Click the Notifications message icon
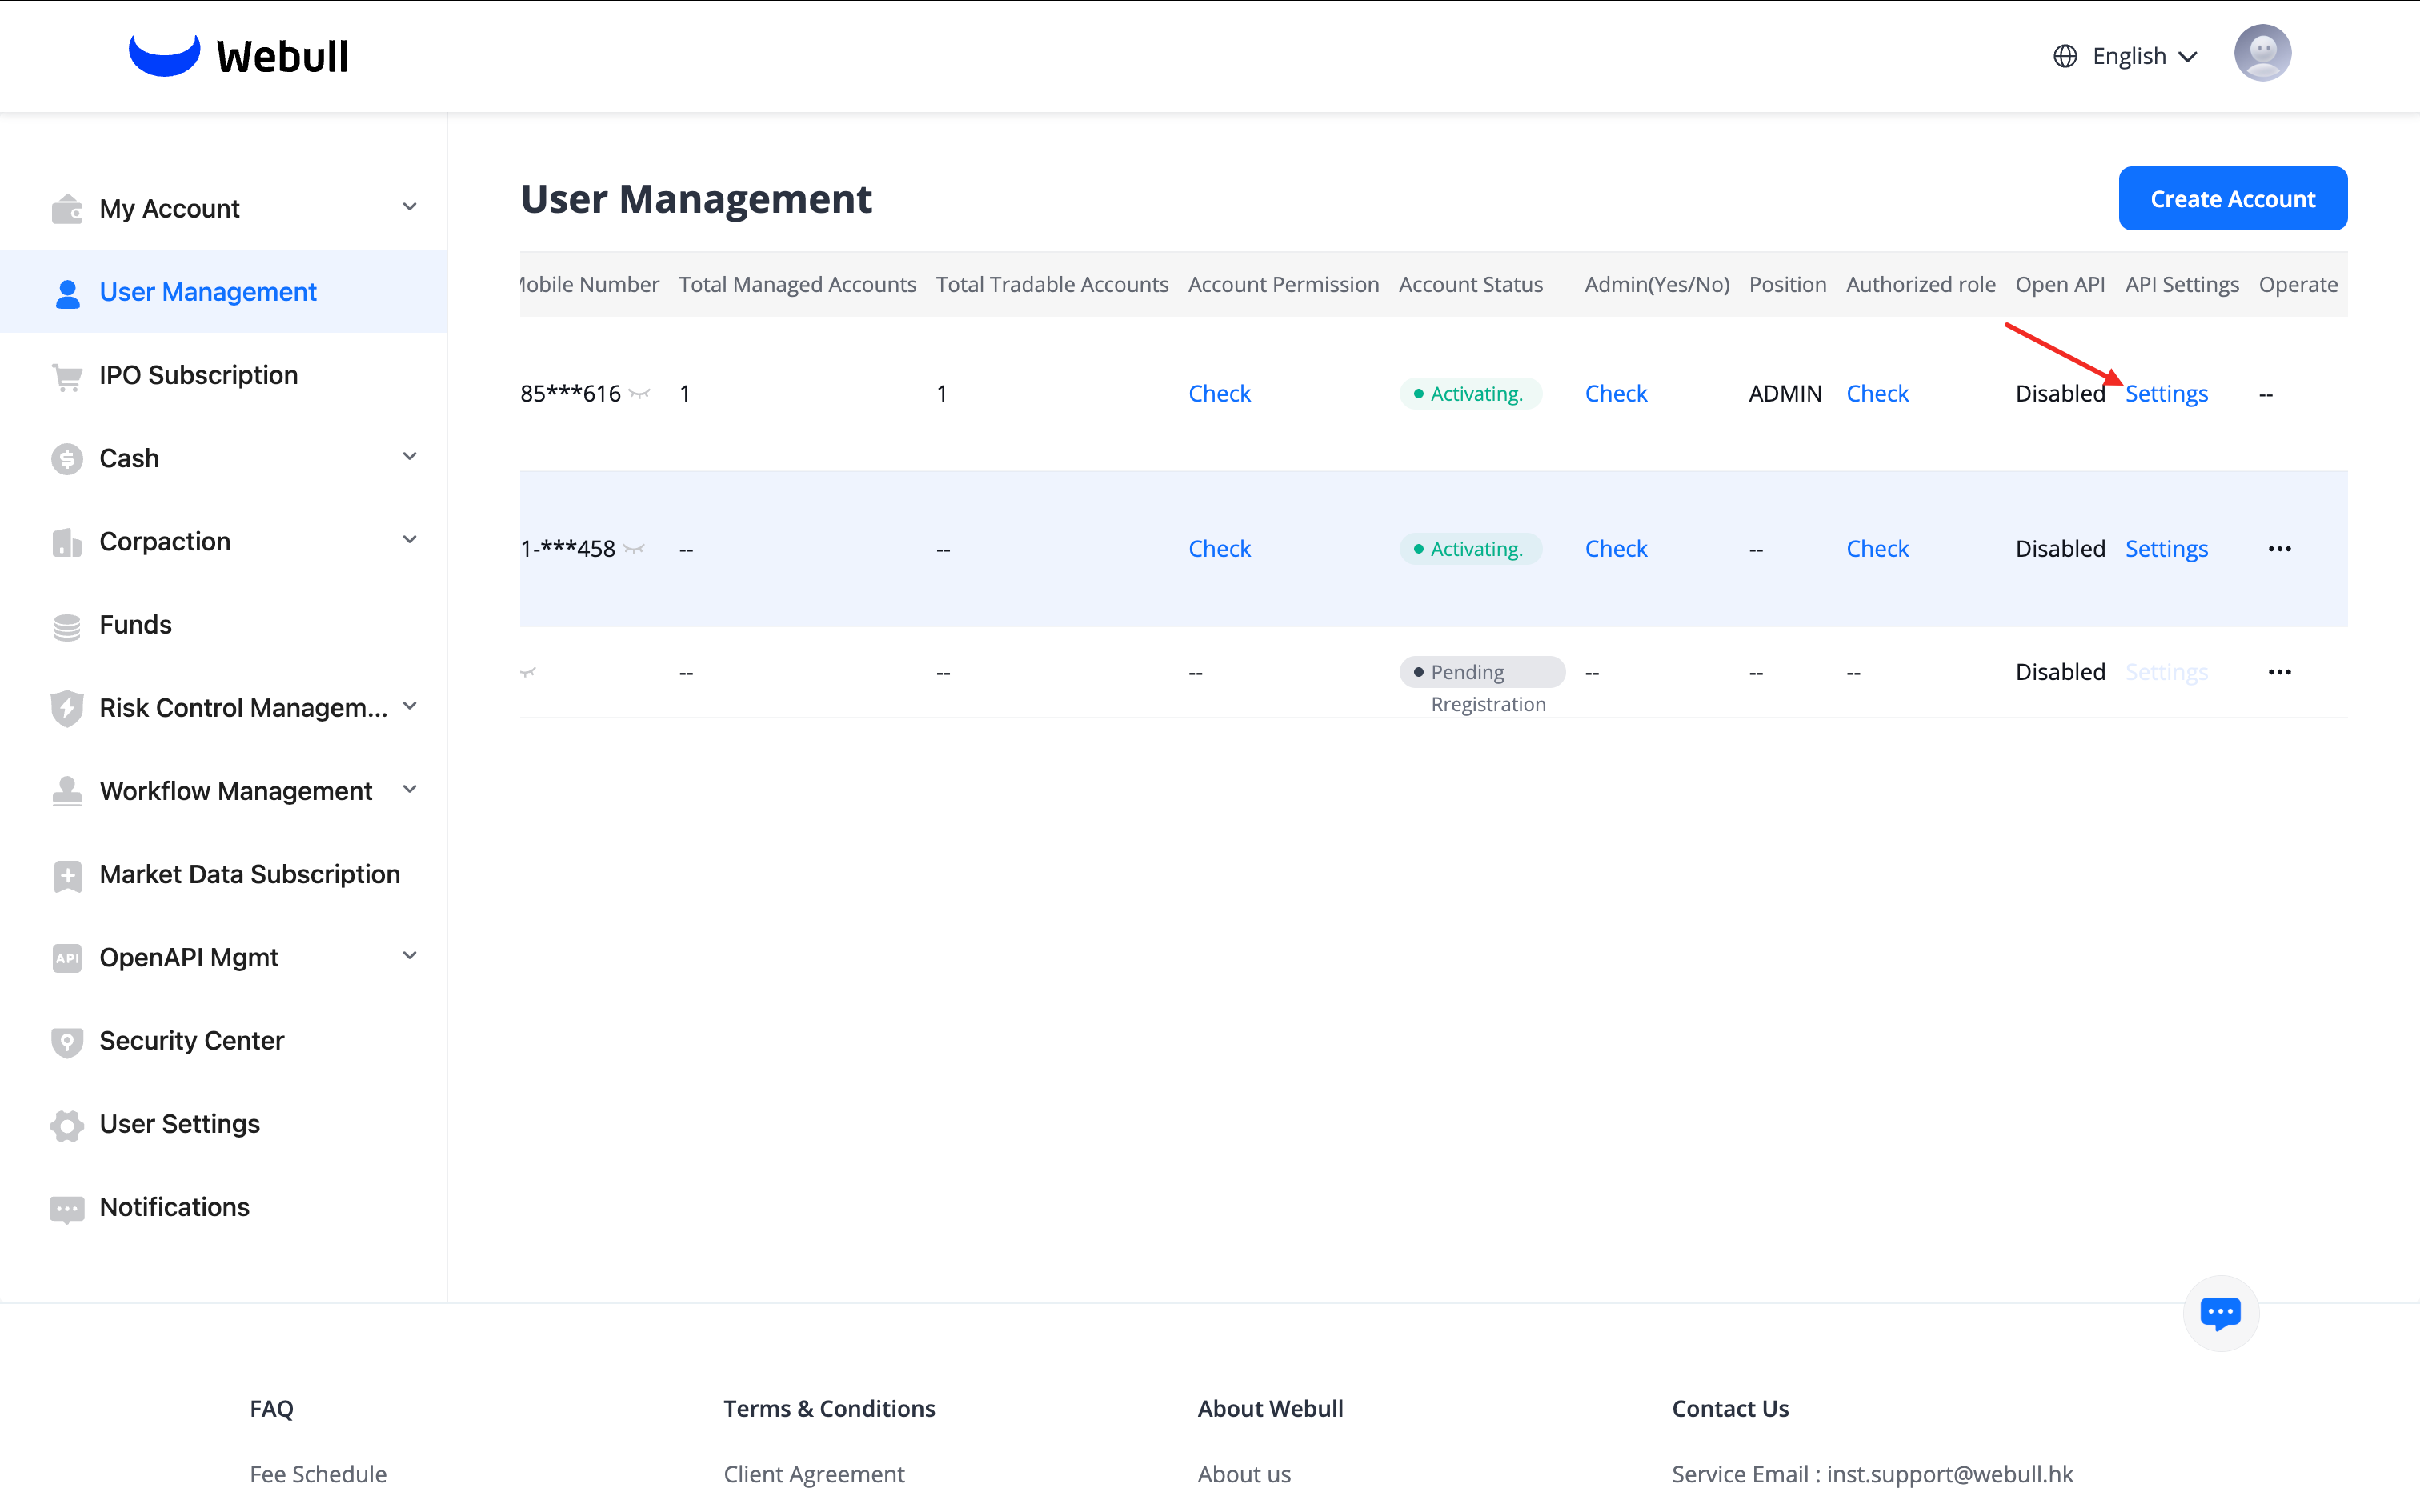 click(67, 1208)
